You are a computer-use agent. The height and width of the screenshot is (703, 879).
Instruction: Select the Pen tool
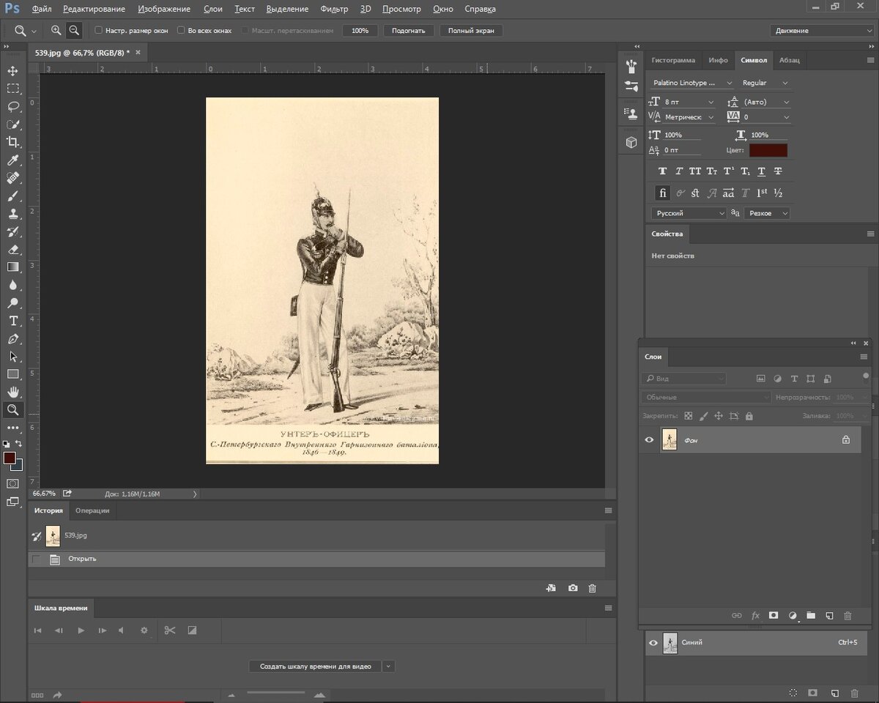(x=12, y=339)
